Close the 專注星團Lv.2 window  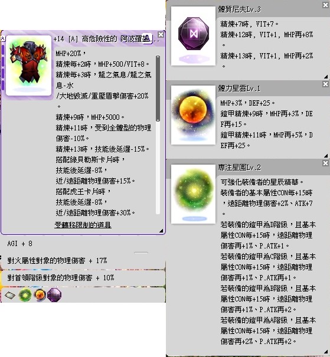326,163
